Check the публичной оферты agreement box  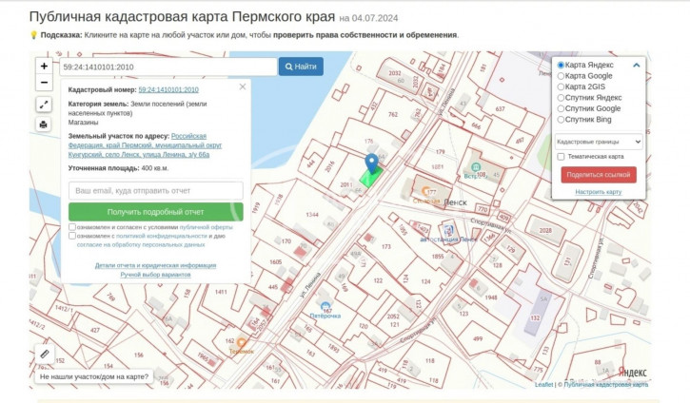(x=73, y=227)
